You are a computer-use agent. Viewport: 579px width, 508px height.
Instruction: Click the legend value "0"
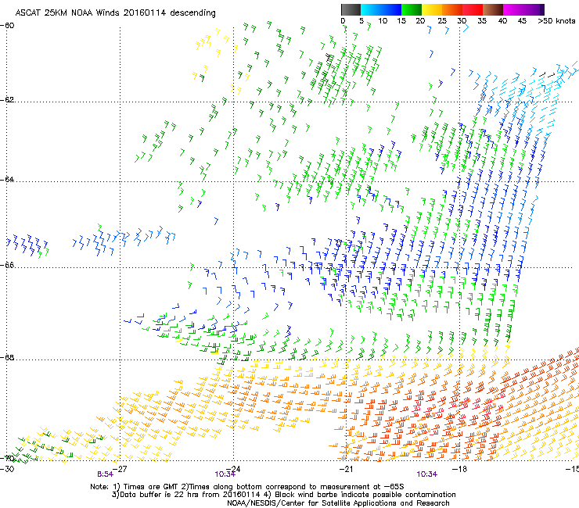point(343,21)
